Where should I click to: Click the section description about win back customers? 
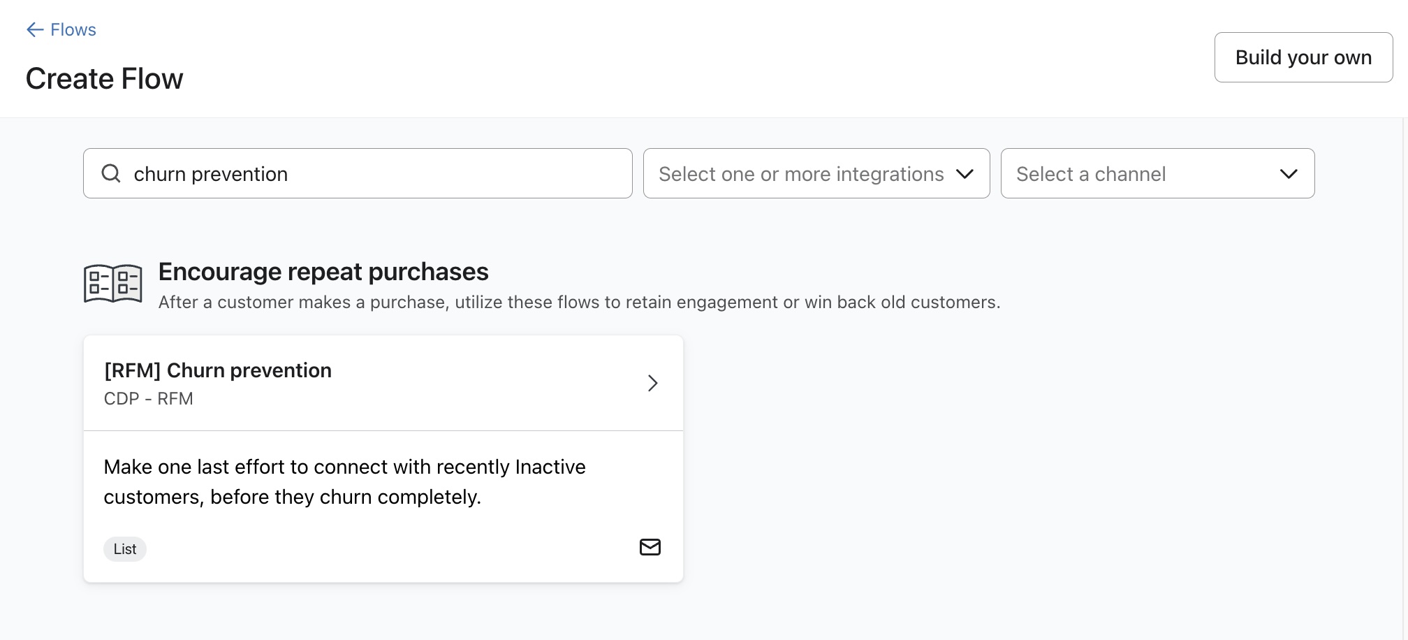click(579, 303)
